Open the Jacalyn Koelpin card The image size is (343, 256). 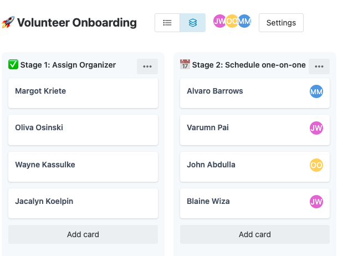[x=83, y=203]
